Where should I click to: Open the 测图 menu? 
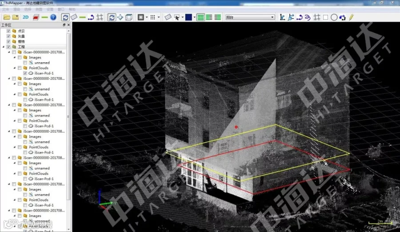click(x=39, y=9)
